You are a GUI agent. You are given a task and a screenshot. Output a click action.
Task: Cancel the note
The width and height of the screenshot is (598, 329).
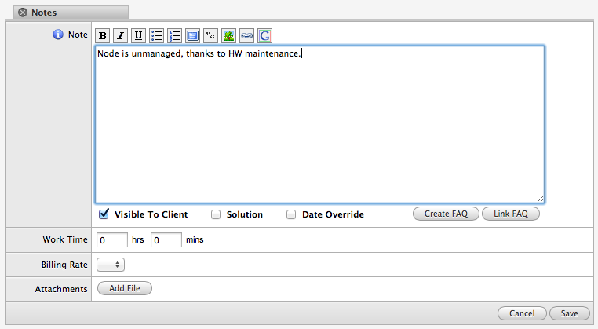click(522, 313)
